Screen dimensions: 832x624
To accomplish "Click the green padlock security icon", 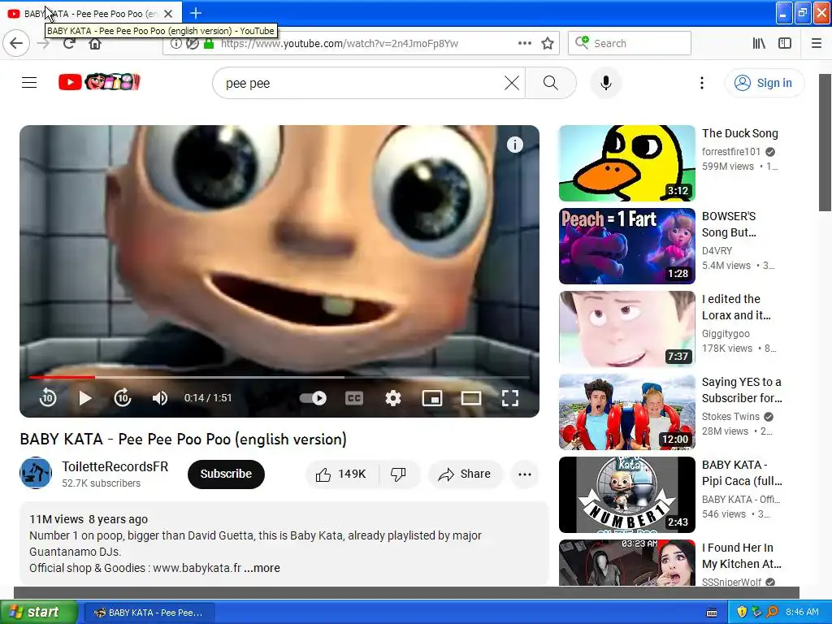I will tap(209, 44).
